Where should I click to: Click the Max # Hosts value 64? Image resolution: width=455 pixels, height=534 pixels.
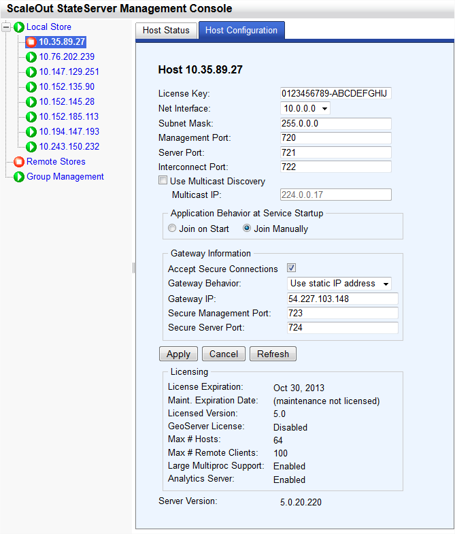click(x=278, y=440)
